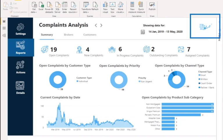The height and width of the screenshot is (140, 223).
Task: Switch to Data view in left rail
Action: [x=4, y=28]
